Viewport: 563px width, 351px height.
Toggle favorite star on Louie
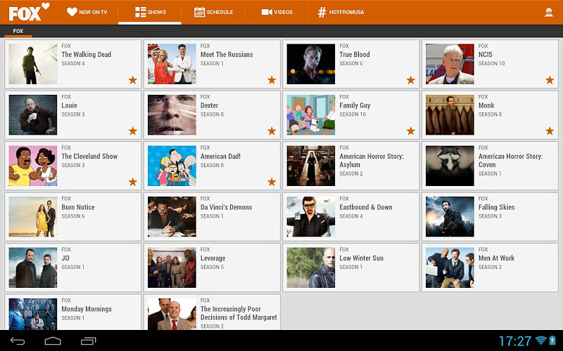[x=133, y=131]
